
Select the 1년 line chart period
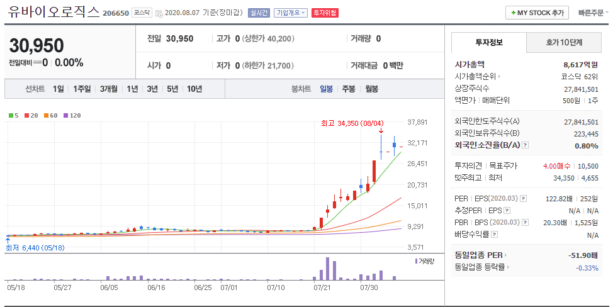[x=133, y=89]
